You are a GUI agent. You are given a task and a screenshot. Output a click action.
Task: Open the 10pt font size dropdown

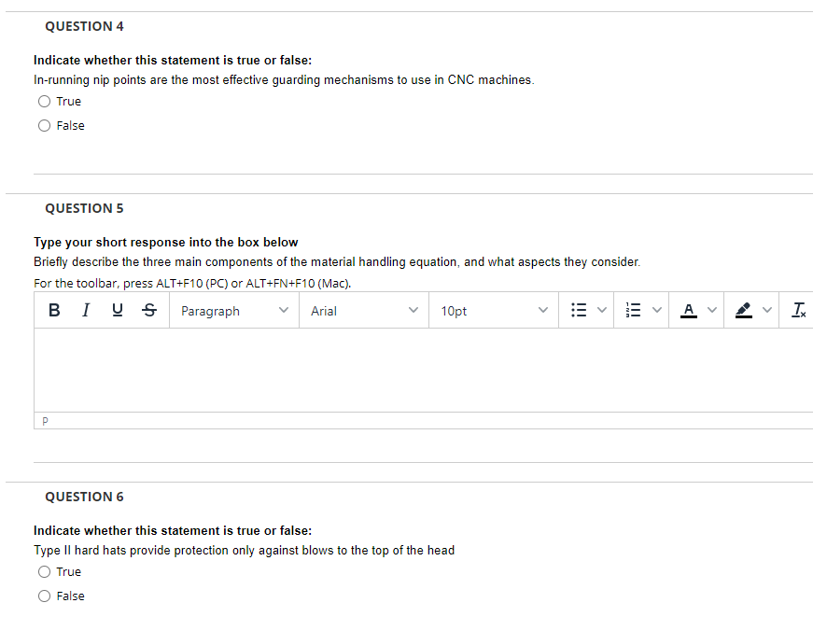[x=494, y=310]
